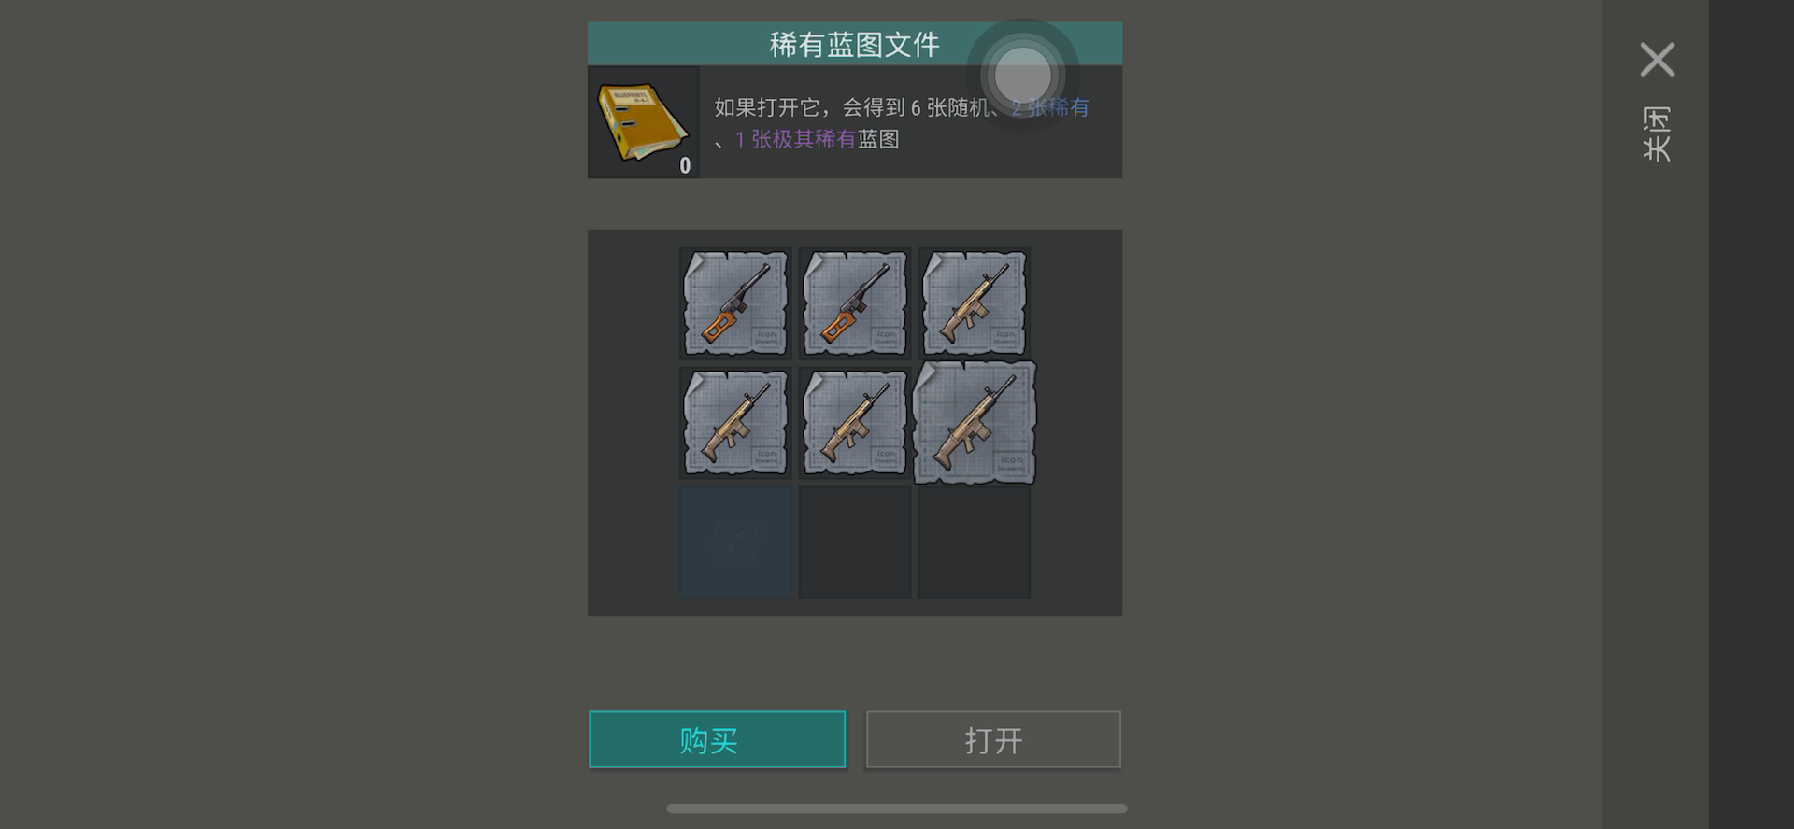The image size is (1794, 829).
Task: Tap the 稀有蓝图文件 title header
Action: coord(854,44)
